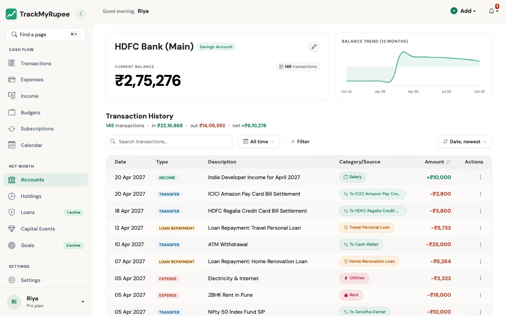The height and width of the screenshot is (316, 506).
Task: Open actions menu for ATM Withdrawal row
Action: [480, 244]
